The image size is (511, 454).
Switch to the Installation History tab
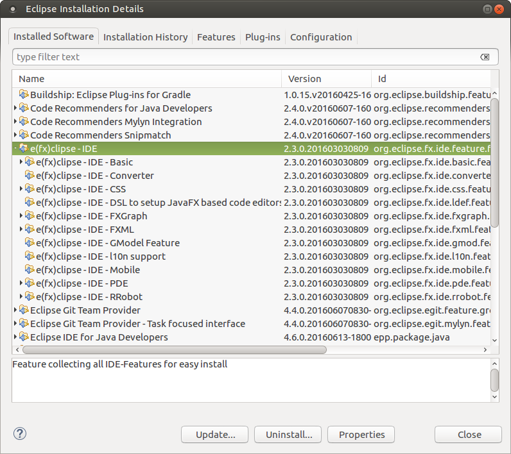point(145,37)
